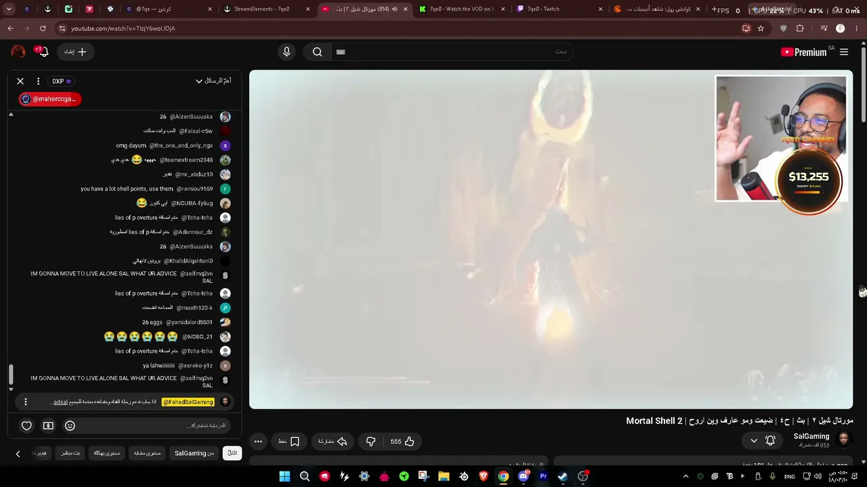
Task: Open the Brave Shields icon in the toolbar
Action: coord(784,28)
